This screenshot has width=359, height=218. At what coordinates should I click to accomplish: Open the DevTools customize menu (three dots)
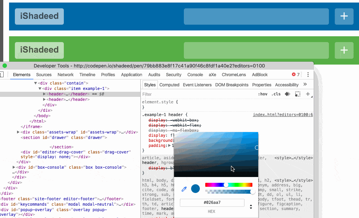(x=308, y=74)
